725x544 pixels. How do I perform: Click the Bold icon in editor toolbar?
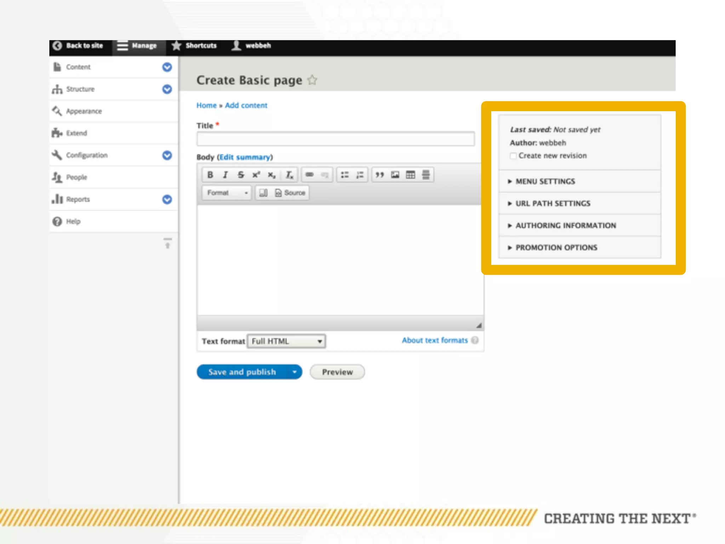coord(210,175)
